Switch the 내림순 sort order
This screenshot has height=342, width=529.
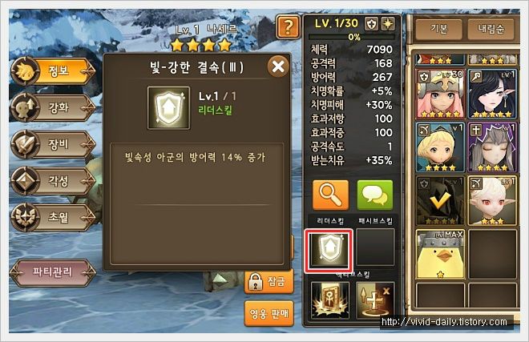pyautogui.click(x=491, y=29)
